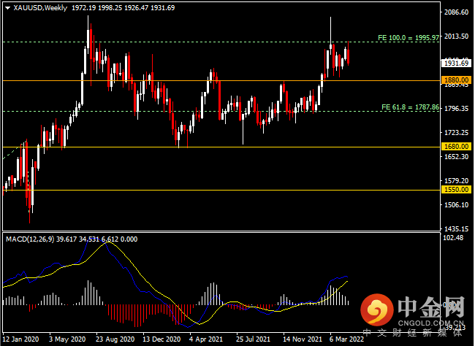The height and width of the screenshot is (346, 475).
Task: Click the 2086.60 price axis label
Action: click(456, 12)
